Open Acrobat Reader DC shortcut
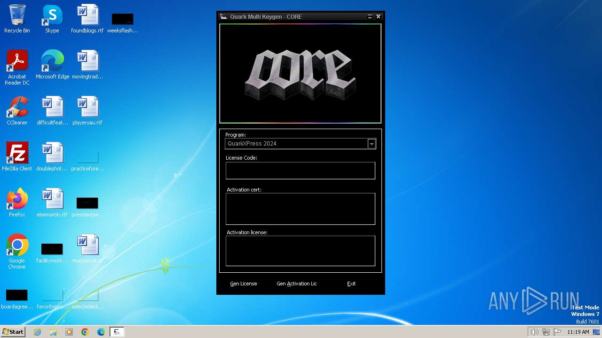602x338 pixels. pos(17,68)
